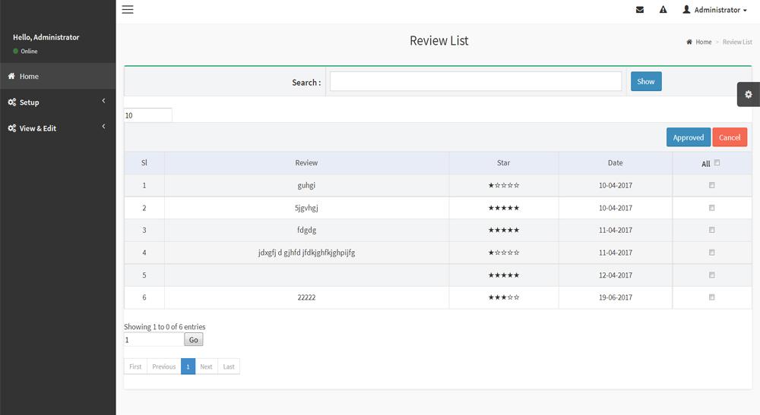Click the red Cancel button
The width and height of the screenshot is (760, 415).
730,137
